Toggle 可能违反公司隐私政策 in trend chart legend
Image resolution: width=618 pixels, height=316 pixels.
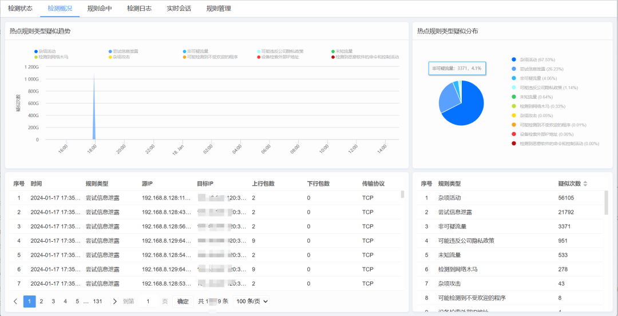tap(280, 51)
